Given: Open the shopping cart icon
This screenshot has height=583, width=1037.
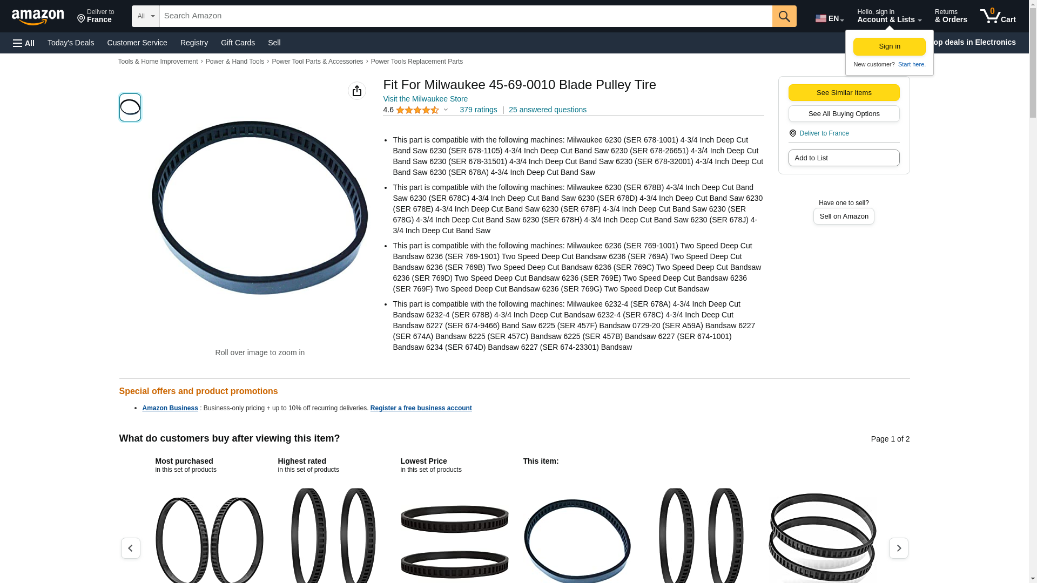Looking at the screenshot, I should pos(998,16).
